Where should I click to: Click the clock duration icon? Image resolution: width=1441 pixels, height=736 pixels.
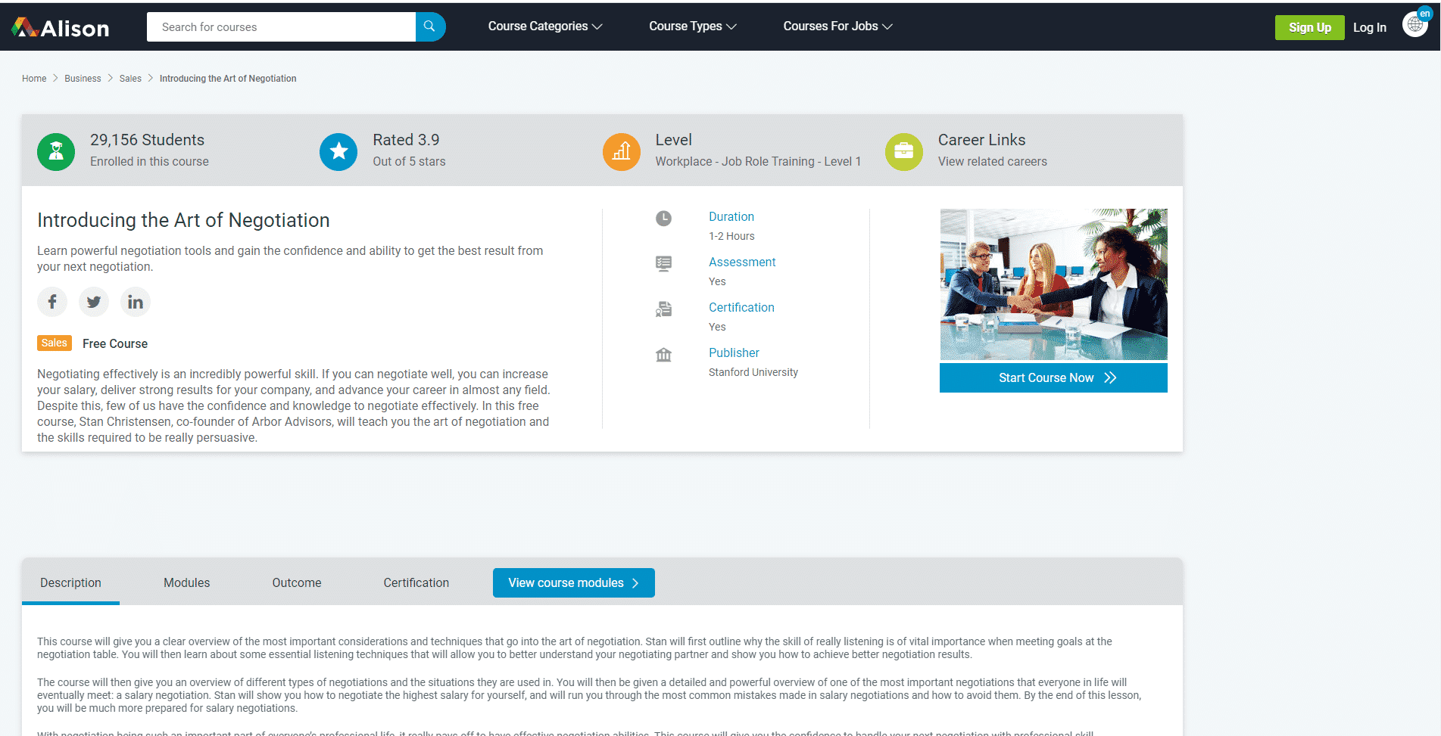(663, 219)
